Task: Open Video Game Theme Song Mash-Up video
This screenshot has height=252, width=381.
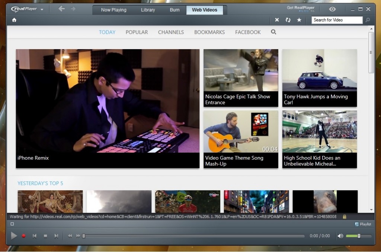Action: [241, 139]
